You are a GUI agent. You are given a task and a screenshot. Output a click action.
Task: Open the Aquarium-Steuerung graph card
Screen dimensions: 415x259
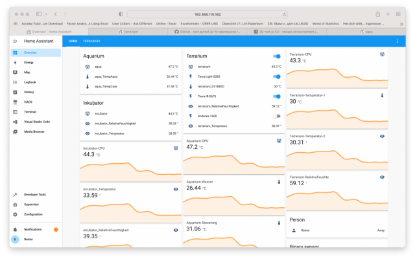234,233
